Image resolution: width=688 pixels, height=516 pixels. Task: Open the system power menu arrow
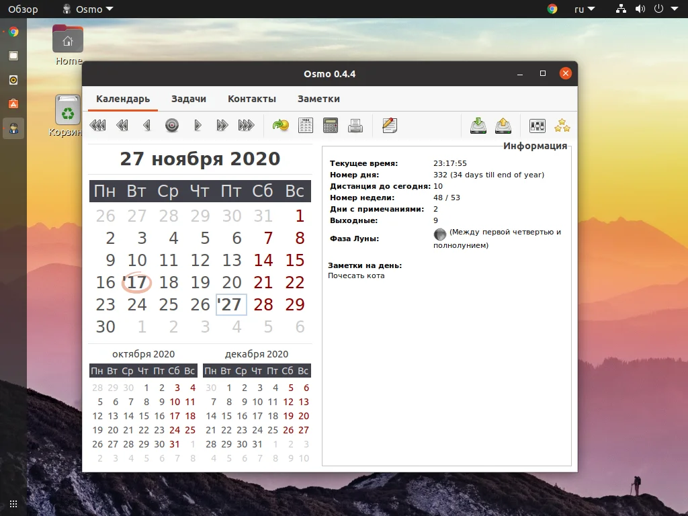tap(675, 9)
